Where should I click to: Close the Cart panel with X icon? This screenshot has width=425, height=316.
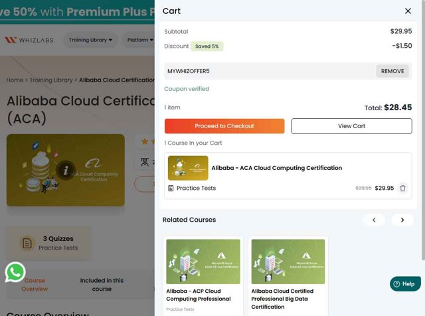point(408,11)
